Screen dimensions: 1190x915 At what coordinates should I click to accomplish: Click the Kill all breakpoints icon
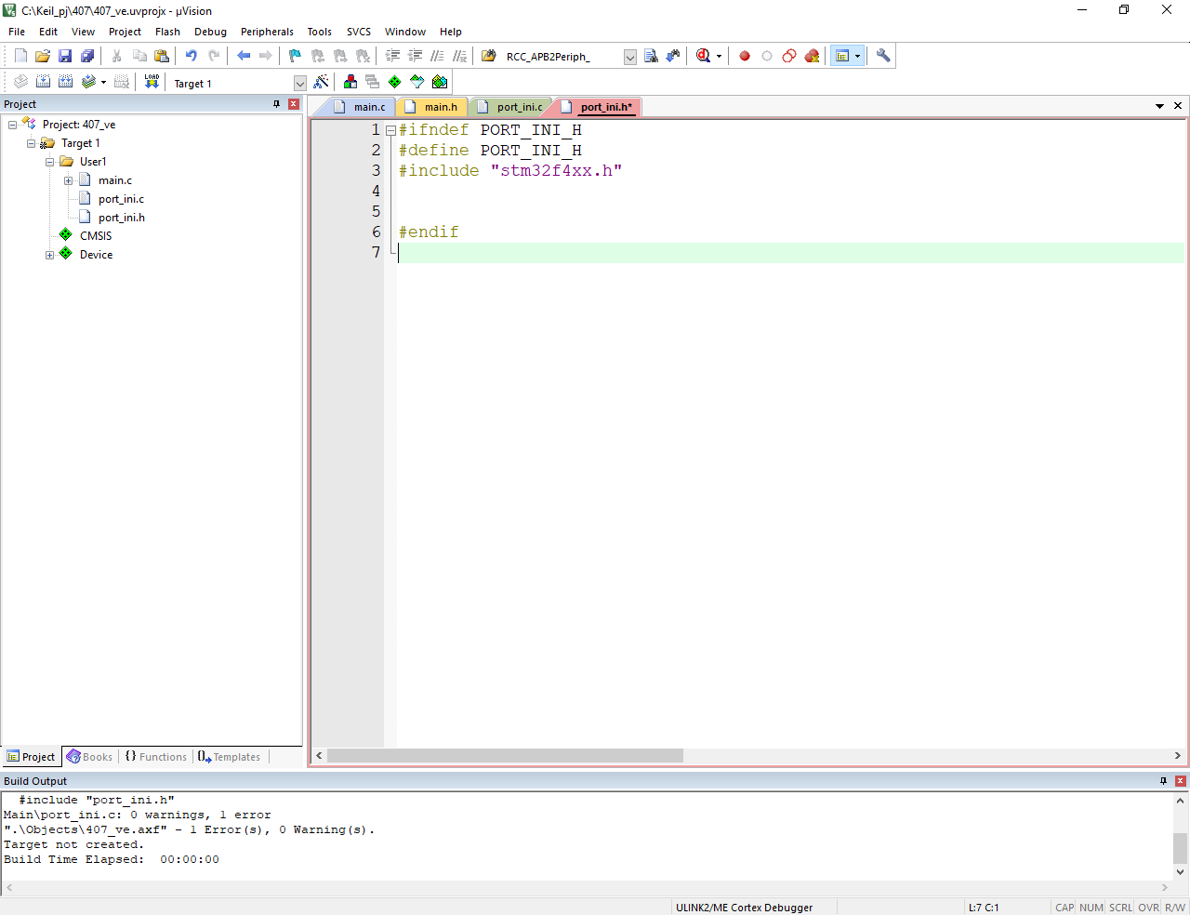(812, 56)
